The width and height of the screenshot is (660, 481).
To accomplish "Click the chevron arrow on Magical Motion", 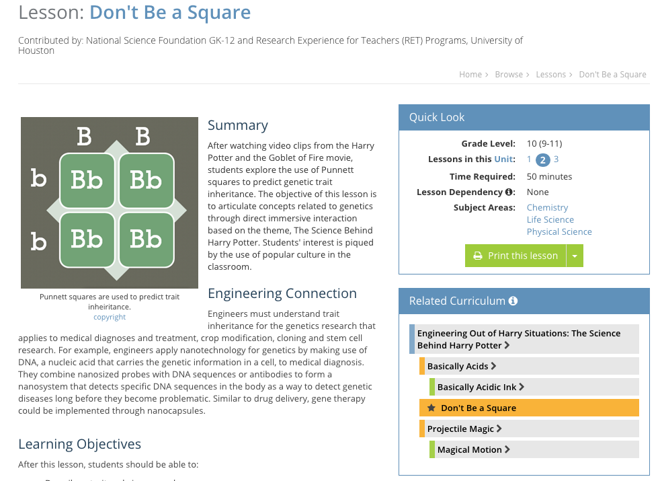I will click(507, 449).
